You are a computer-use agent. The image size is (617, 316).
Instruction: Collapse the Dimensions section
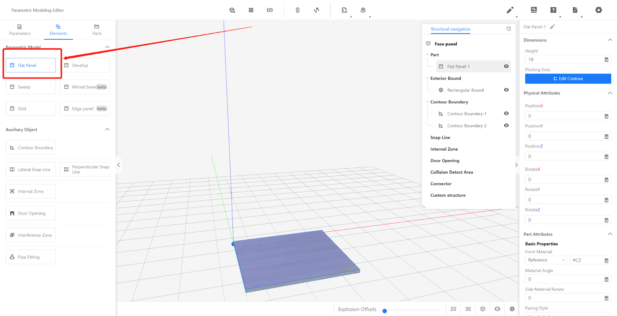[x=610, y=40]
